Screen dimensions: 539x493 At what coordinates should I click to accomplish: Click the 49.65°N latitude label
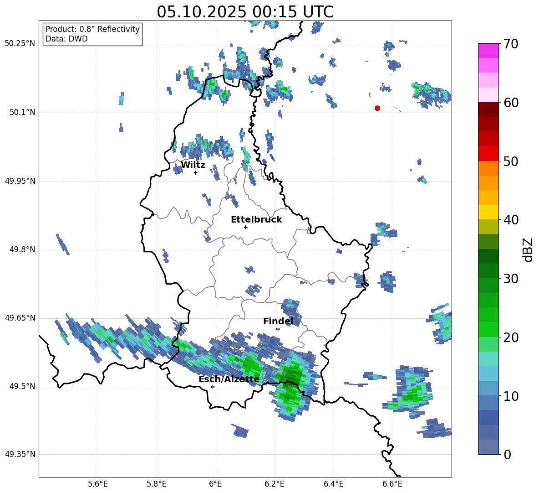(20, 318)
